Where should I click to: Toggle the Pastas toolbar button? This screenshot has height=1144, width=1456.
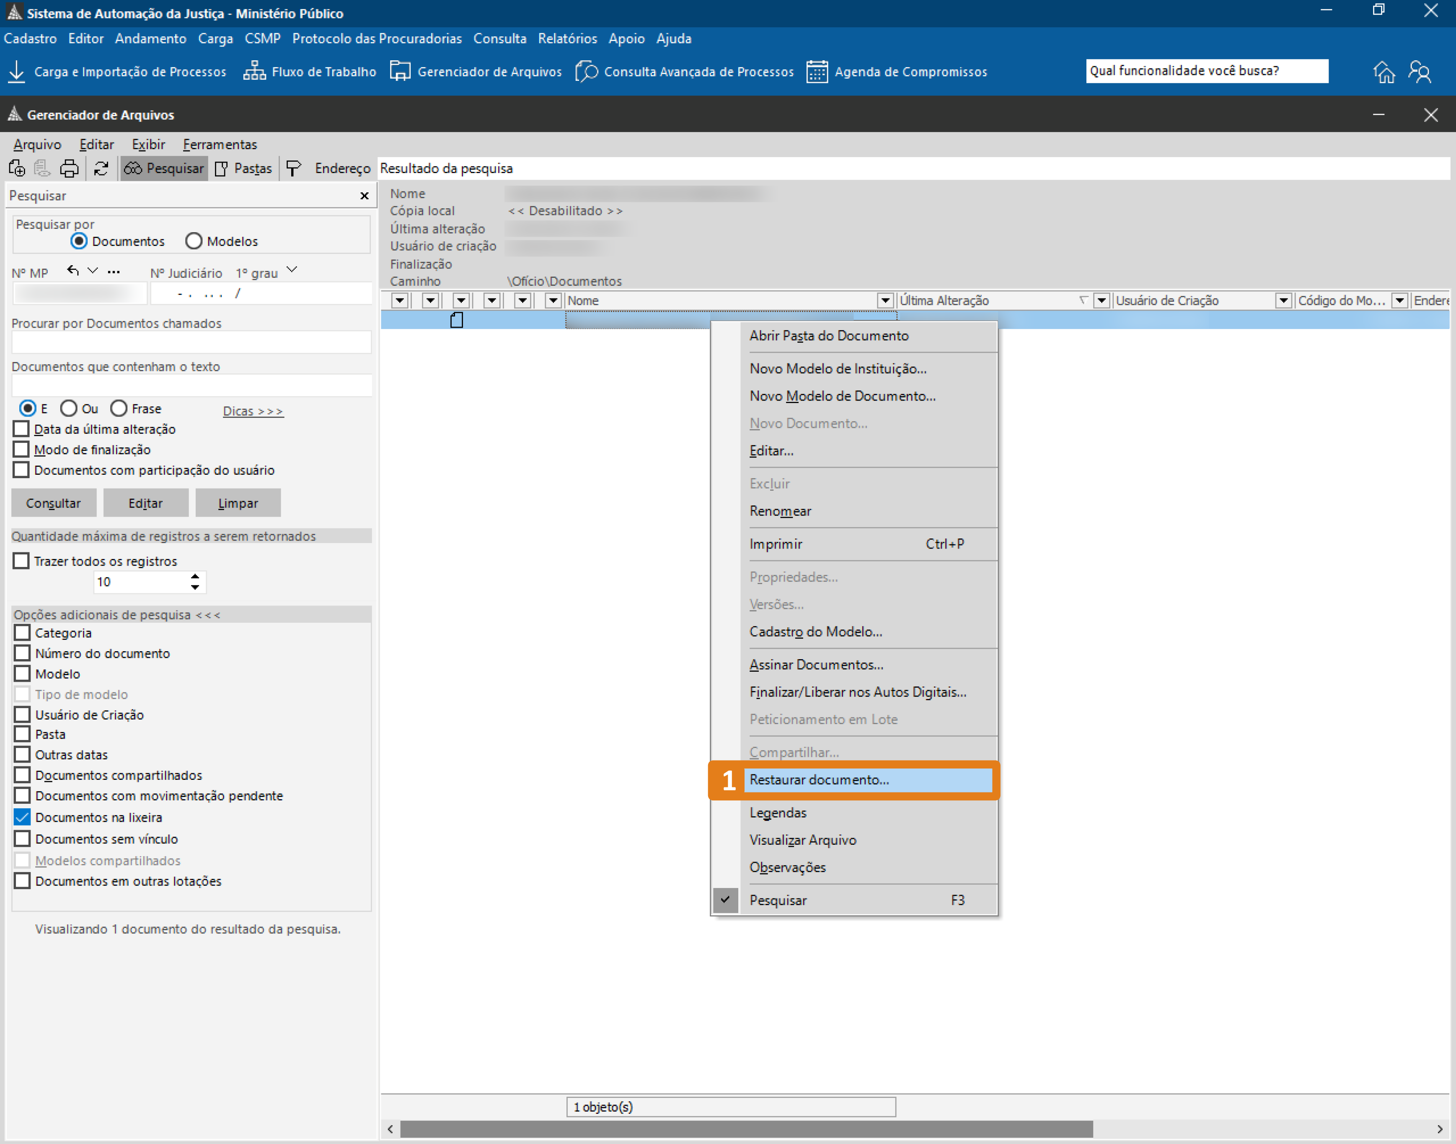click(243, 169)
